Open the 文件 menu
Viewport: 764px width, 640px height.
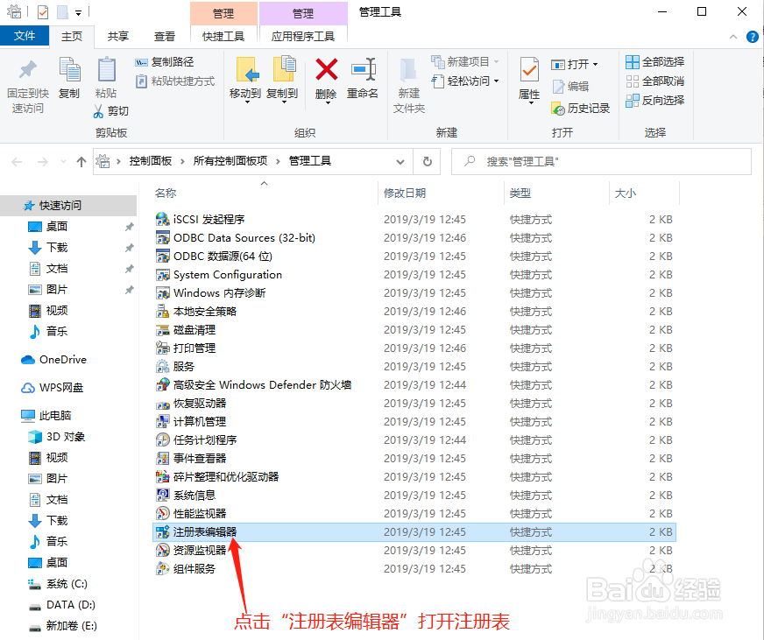pos(25,36)
